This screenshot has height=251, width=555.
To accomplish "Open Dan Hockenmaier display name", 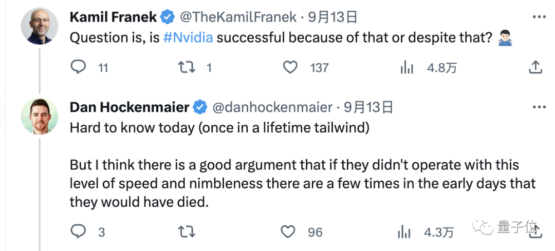I will (x=129, y=107).
